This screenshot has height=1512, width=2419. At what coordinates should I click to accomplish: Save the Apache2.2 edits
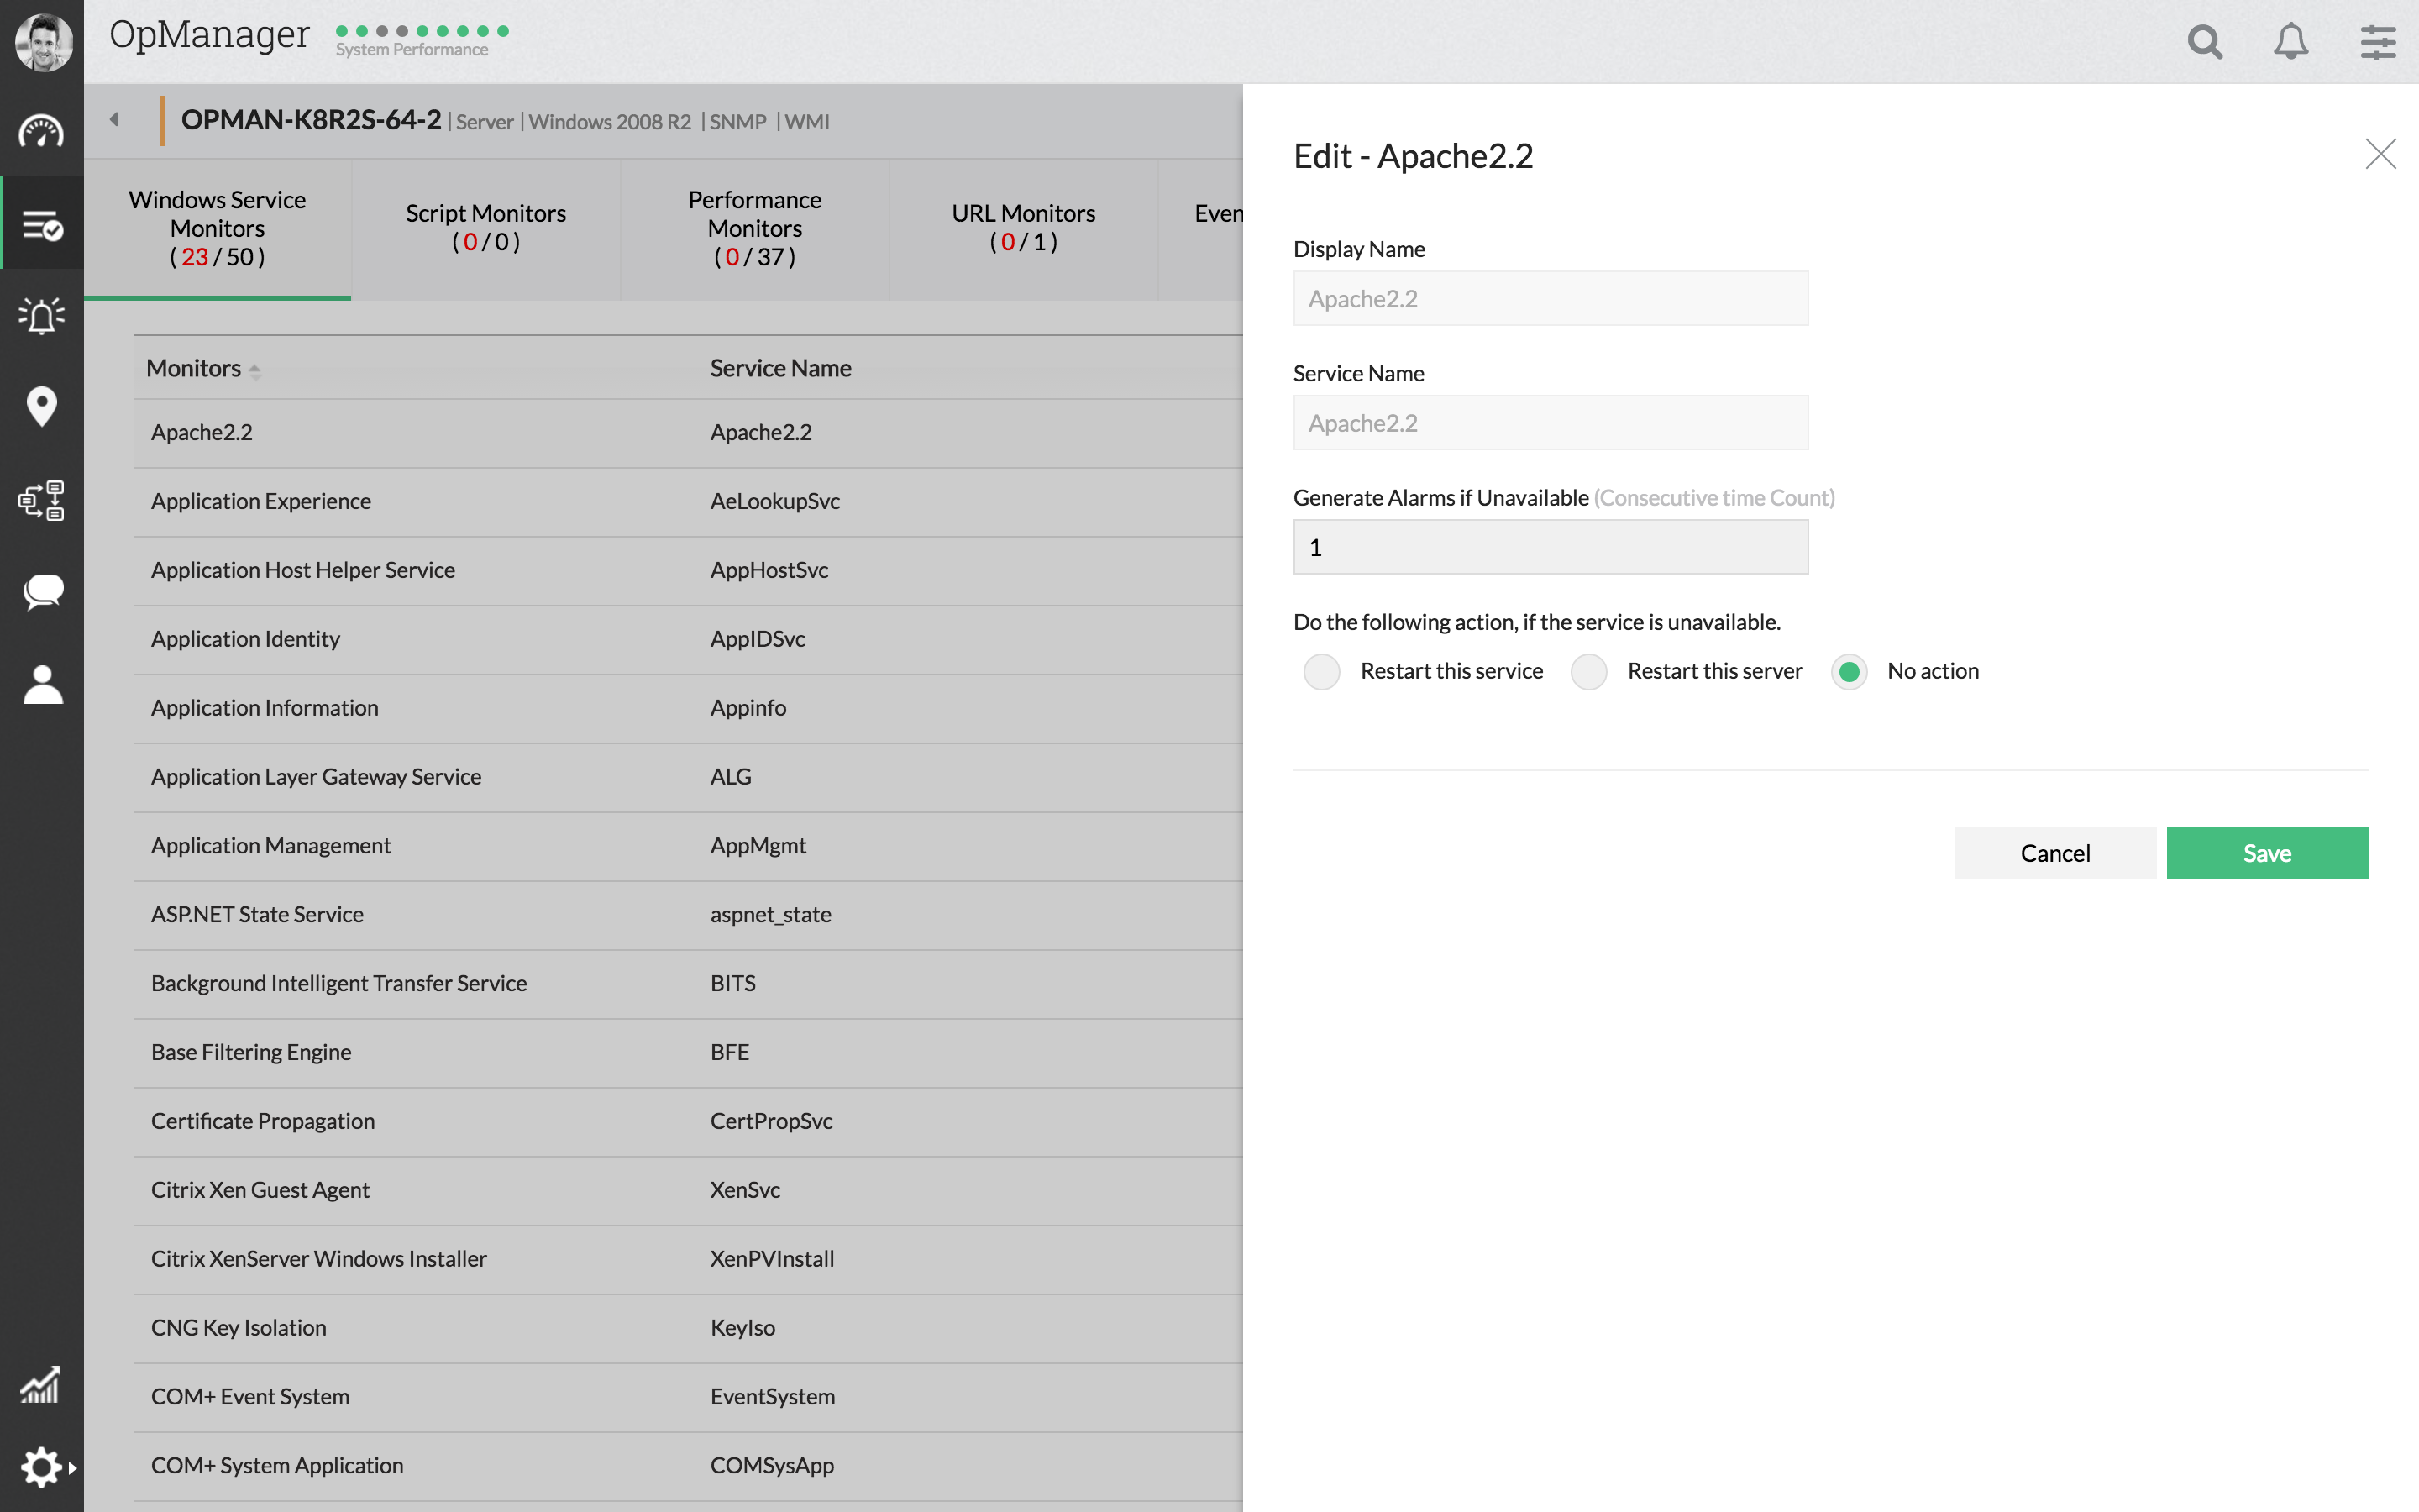[x=2266, y=852]
